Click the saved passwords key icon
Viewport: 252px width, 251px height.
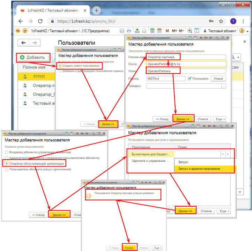pos(211,21)
